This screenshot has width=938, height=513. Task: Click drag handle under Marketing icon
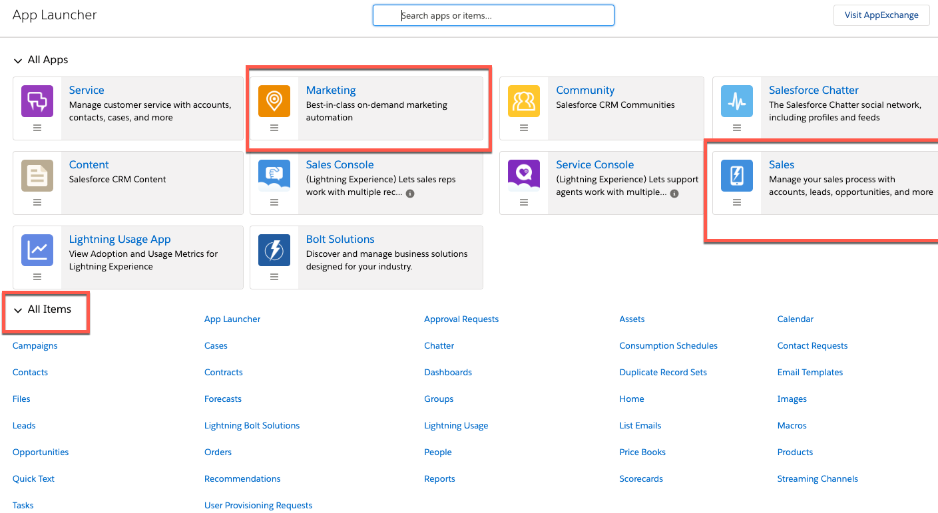274,128
